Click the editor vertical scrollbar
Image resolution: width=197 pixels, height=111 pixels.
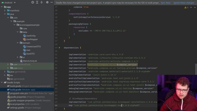click(x=196, y=69)
